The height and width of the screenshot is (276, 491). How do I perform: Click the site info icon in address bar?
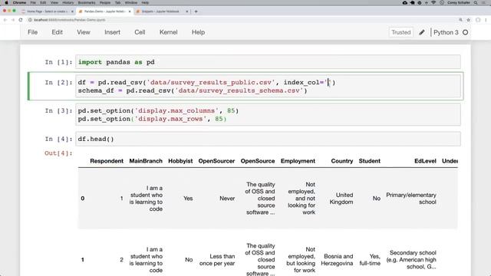31,20
